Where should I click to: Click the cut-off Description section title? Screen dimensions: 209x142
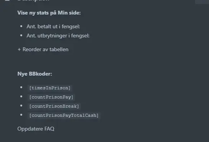[x=33, y=0]
